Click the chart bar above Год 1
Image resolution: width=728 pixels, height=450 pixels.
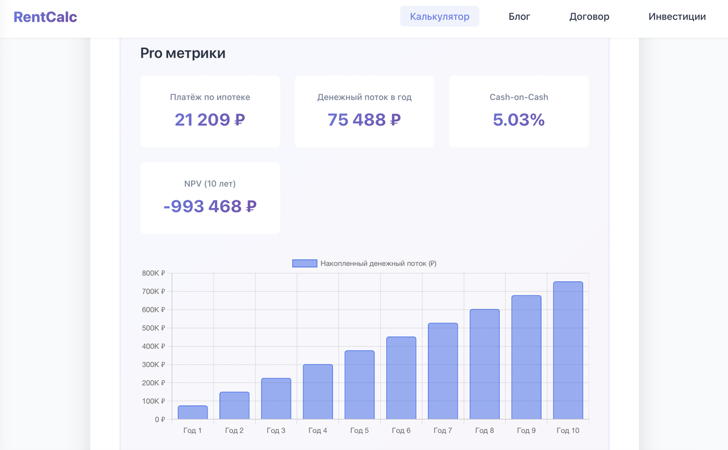(193, 412)
